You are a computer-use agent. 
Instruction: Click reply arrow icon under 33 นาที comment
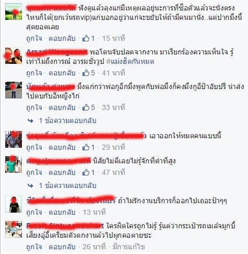[30, 121]
